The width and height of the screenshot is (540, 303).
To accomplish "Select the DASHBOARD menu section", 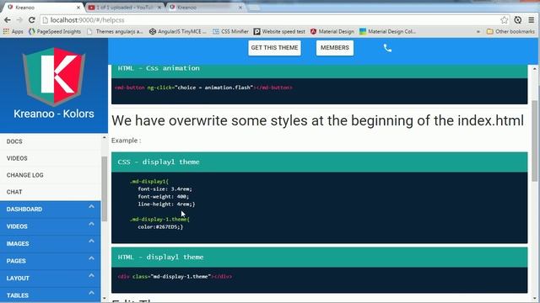I will tap(51, 210).
